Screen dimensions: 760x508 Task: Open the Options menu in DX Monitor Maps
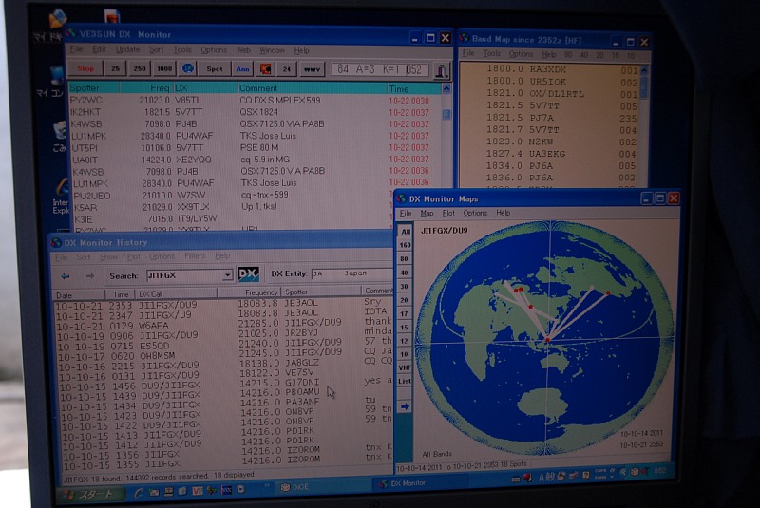click(475, 213)
